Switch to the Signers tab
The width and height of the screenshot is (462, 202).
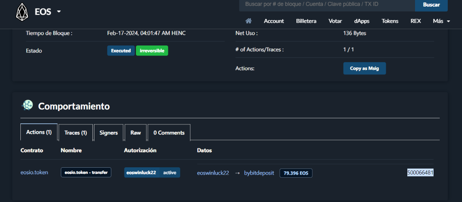pos(109,133)
